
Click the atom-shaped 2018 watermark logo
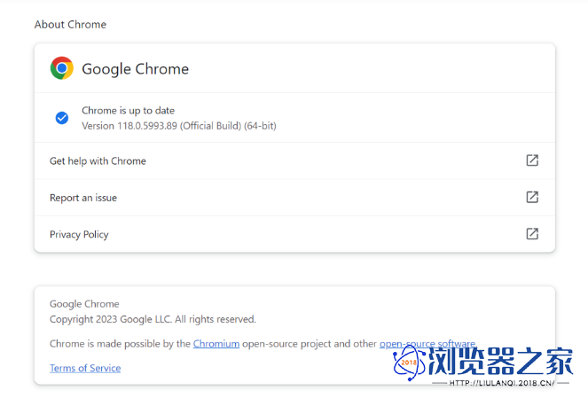[409, 363]
